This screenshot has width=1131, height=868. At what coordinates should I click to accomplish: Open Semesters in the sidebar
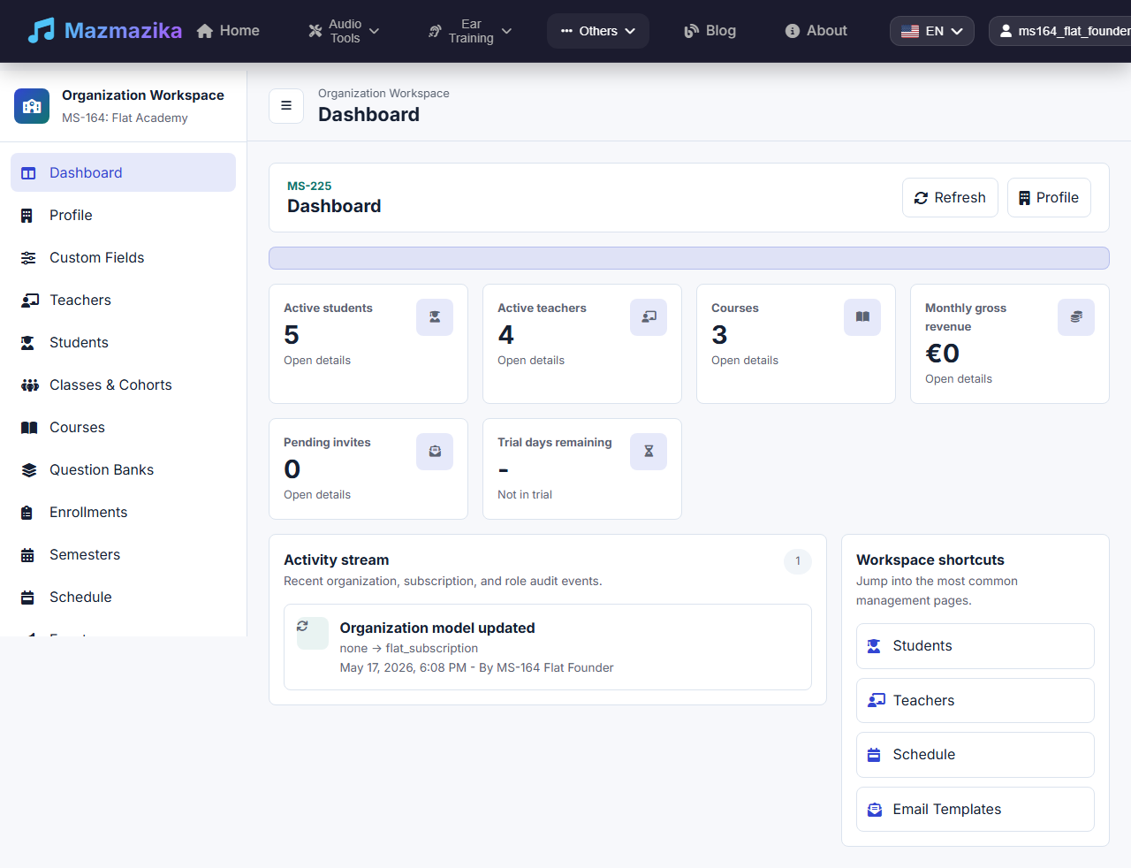(123, 555)
